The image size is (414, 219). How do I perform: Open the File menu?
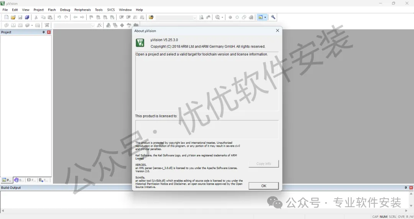point(5,10)
